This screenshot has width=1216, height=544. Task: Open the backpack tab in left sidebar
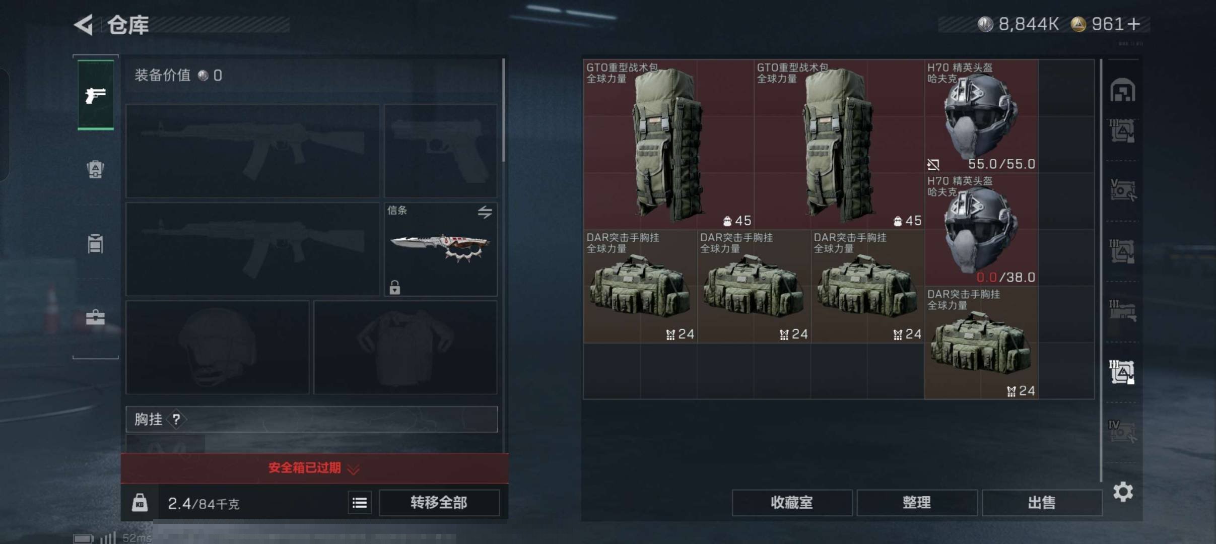(x=95, y=169)
